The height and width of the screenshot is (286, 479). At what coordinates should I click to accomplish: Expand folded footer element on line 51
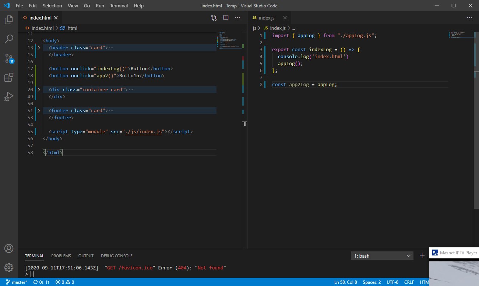tap(39, 111)
